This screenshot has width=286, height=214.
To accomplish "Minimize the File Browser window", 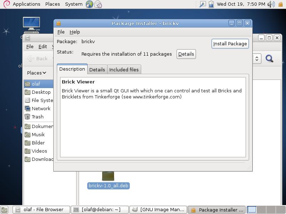I will (x=261, y=38).
